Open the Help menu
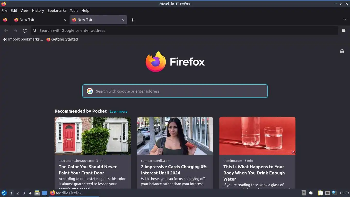This screenshot has height=197, width=350. (x=85, y=11)
